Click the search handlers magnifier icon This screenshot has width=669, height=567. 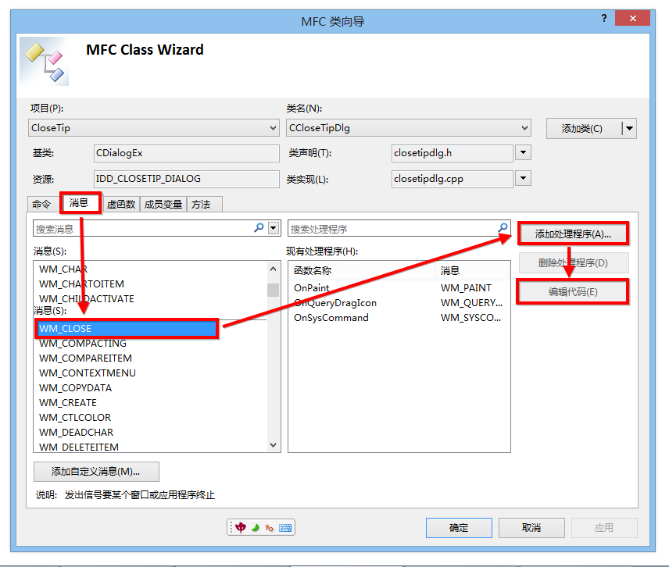(x=503, y=228)
